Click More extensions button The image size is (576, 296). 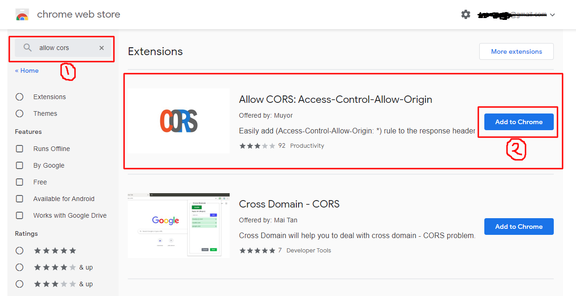coord(516,51)
